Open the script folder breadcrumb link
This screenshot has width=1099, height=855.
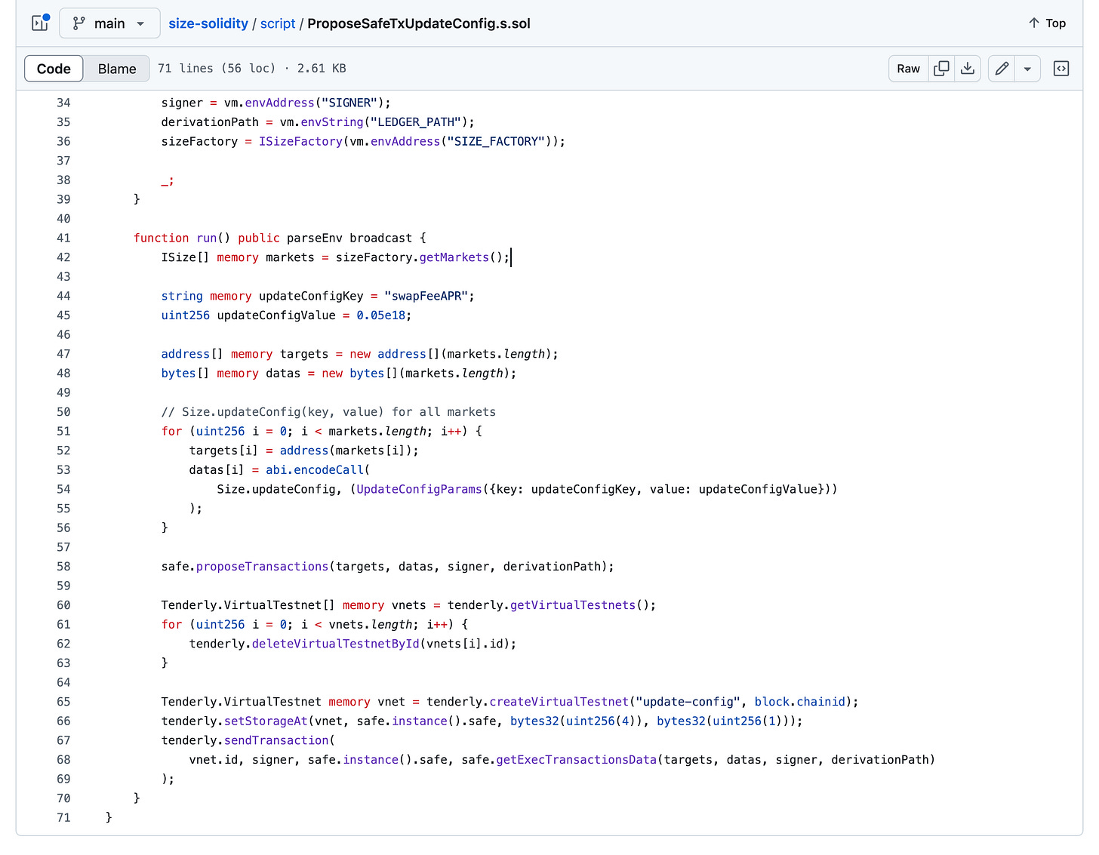[278, 23]
